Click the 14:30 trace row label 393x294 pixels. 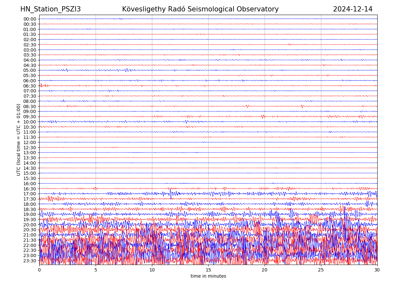click(x=30, y=168)
